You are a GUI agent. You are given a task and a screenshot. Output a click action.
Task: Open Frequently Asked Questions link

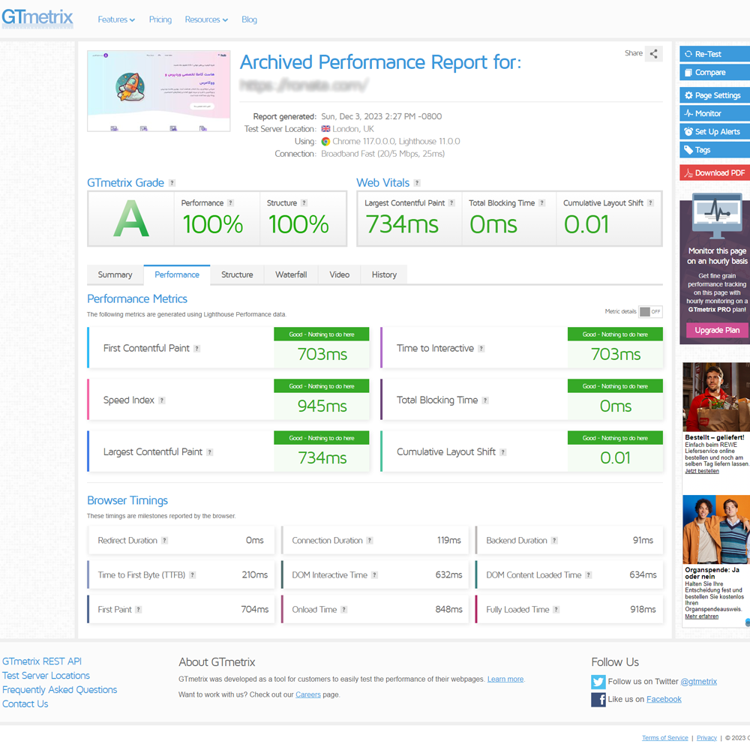pos(60,690)
